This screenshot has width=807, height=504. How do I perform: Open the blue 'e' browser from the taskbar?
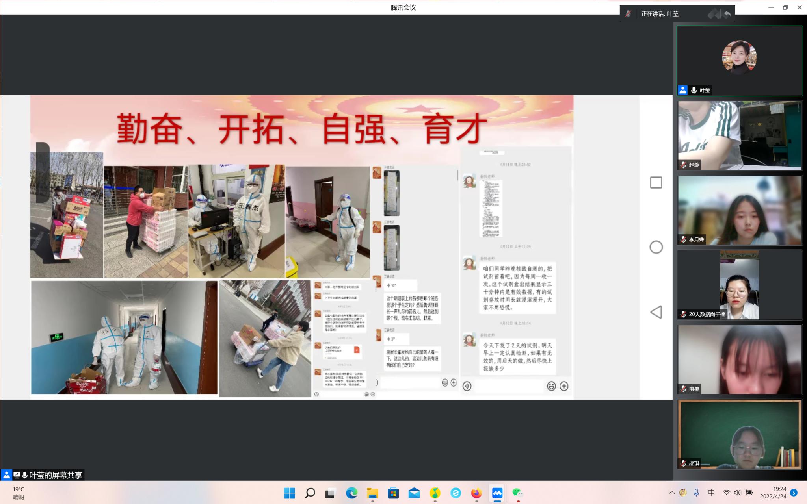[456, 493]
